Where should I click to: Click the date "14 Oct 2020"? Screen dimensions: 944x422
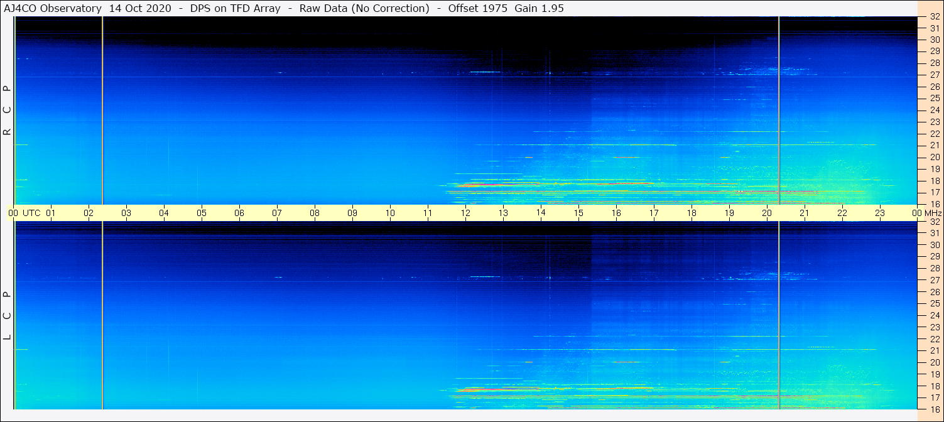tap(140, 8)
